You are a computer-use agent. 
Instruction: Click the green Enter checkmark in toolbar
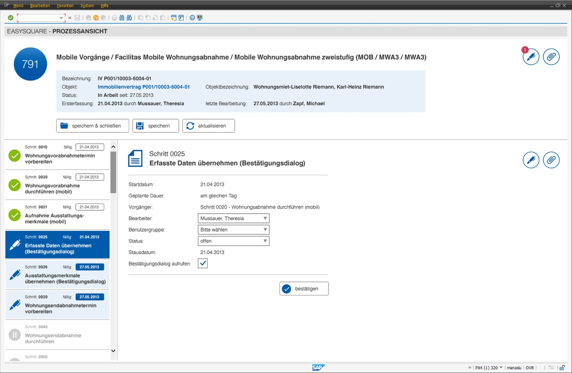[x=11, y=18]
